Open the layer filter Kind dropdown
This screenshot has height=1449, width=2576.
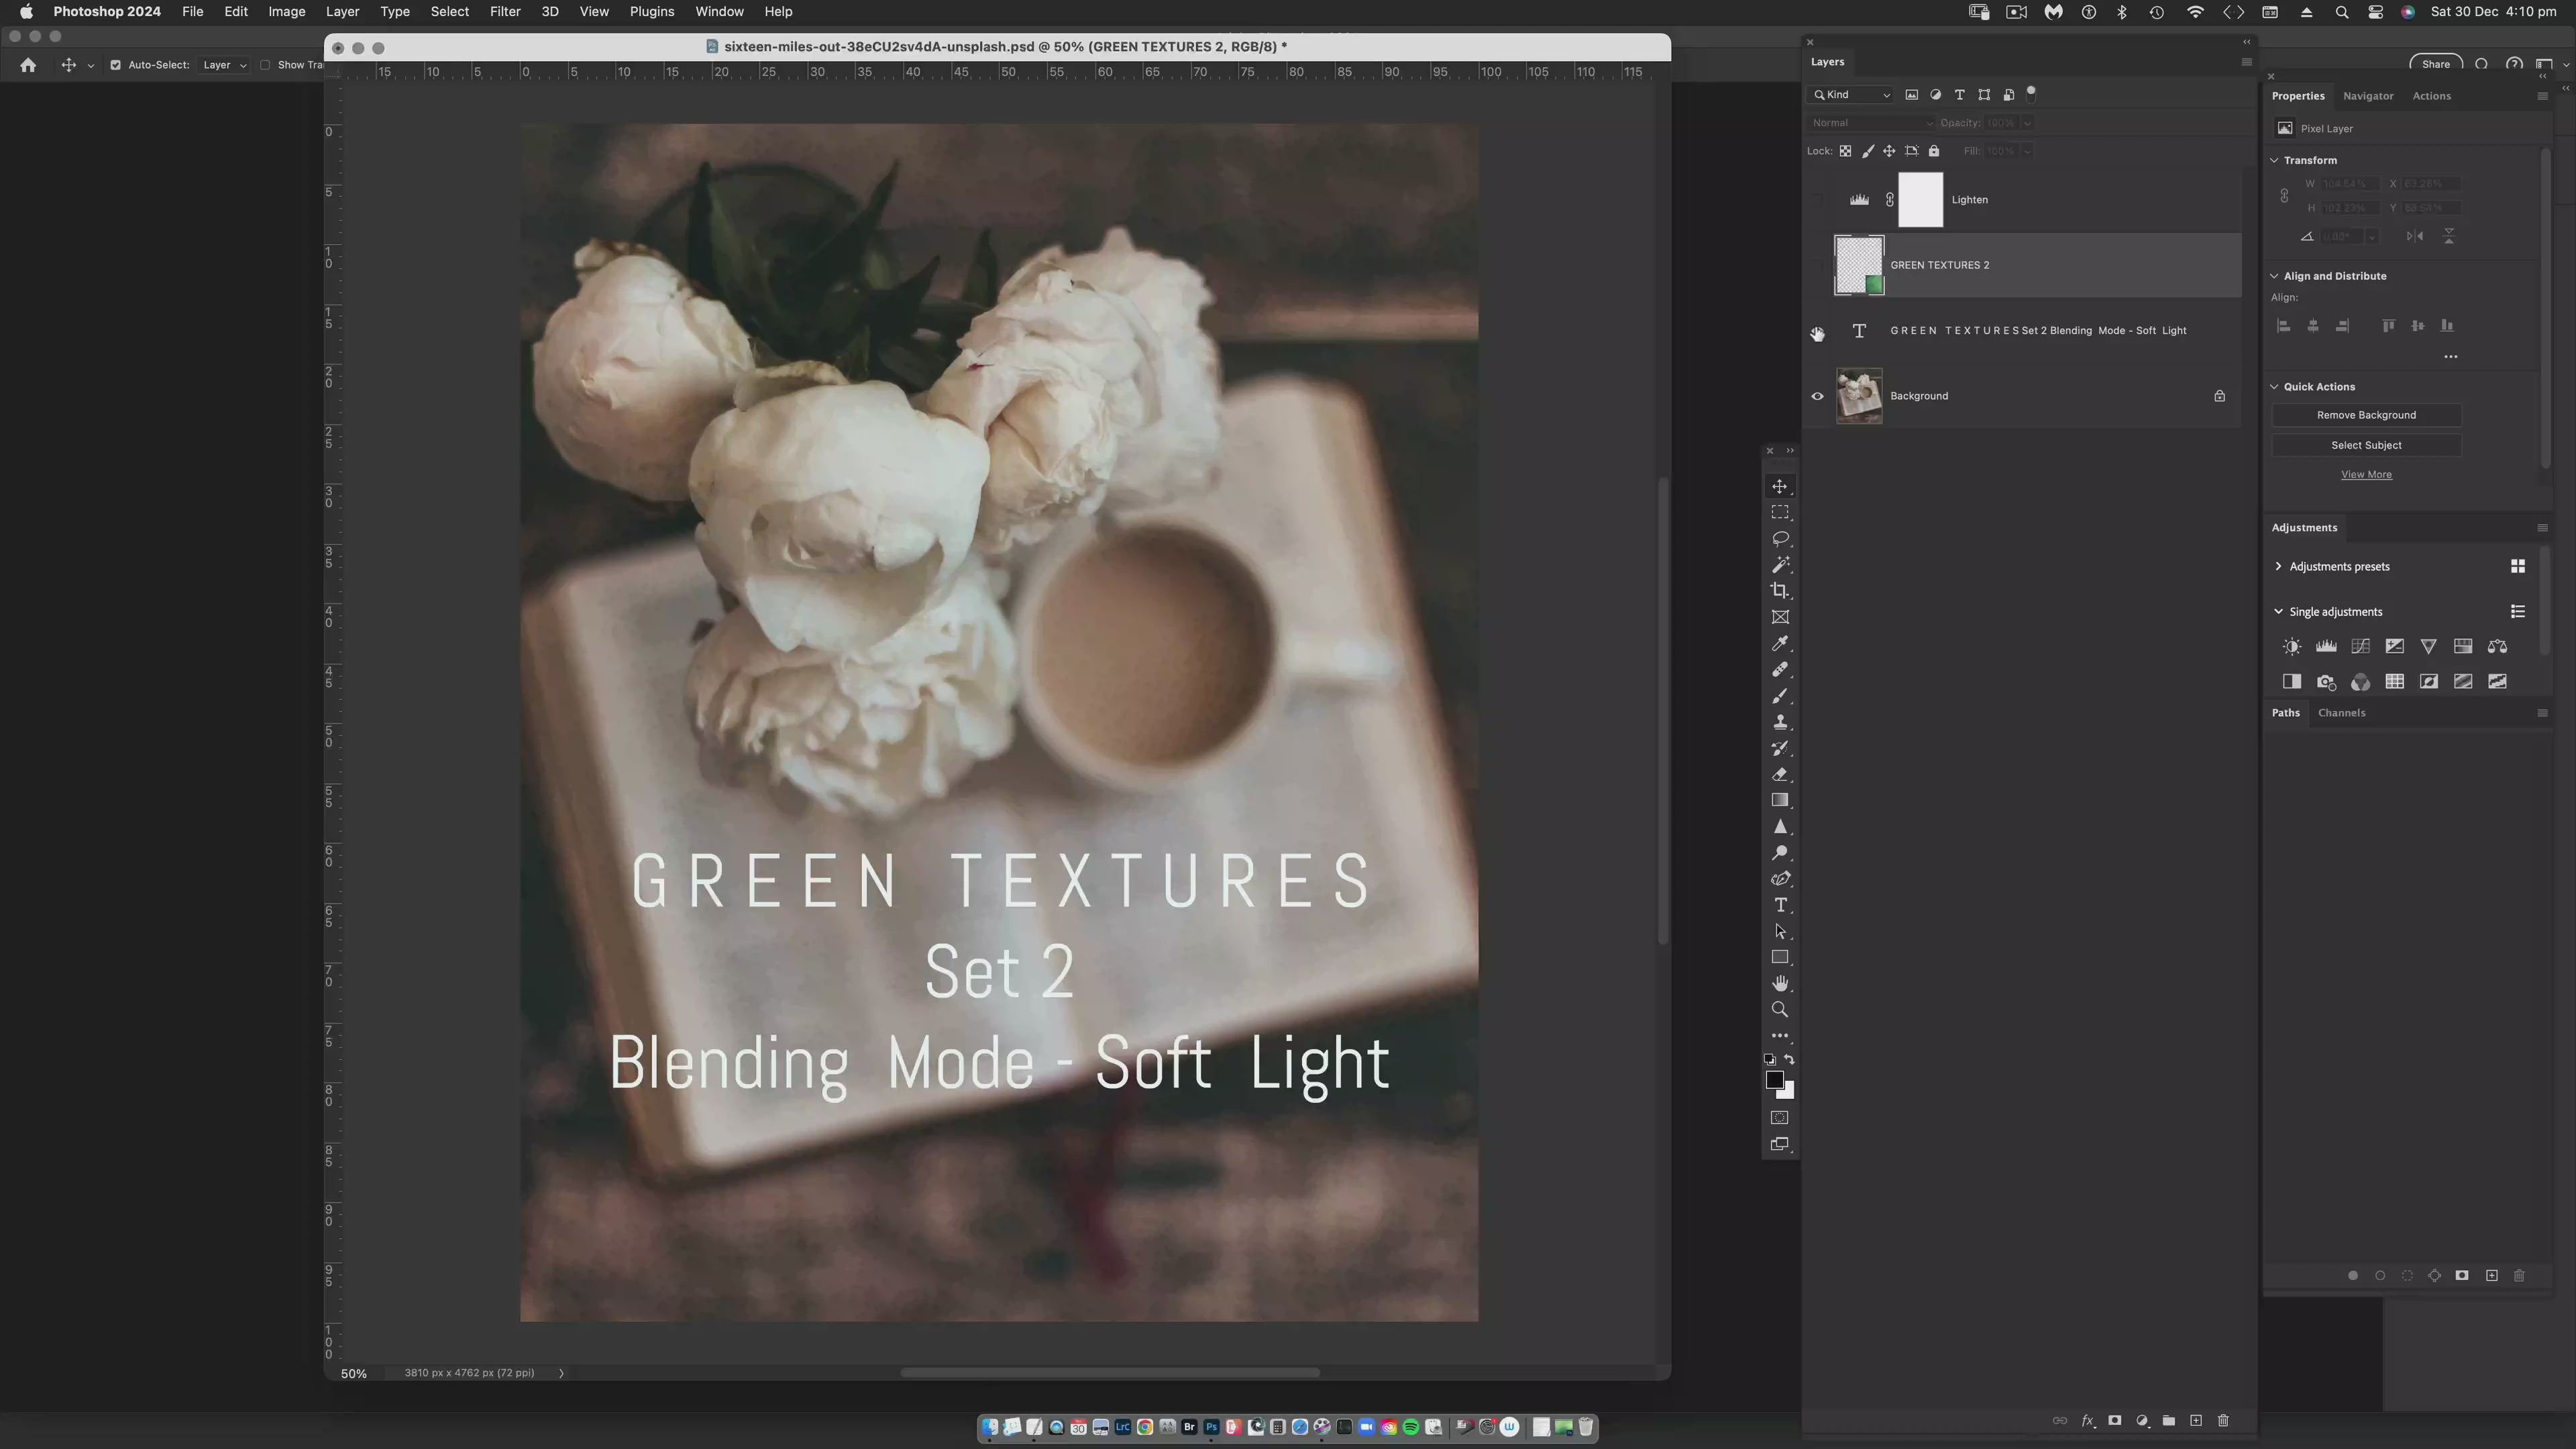click(x=1852, y=95)
